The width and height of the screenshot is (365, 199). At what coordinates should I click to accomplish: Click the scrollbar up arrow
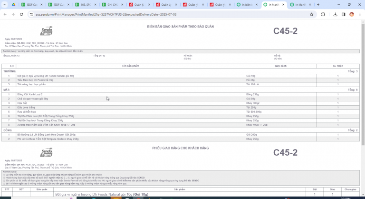pos(363,22)
